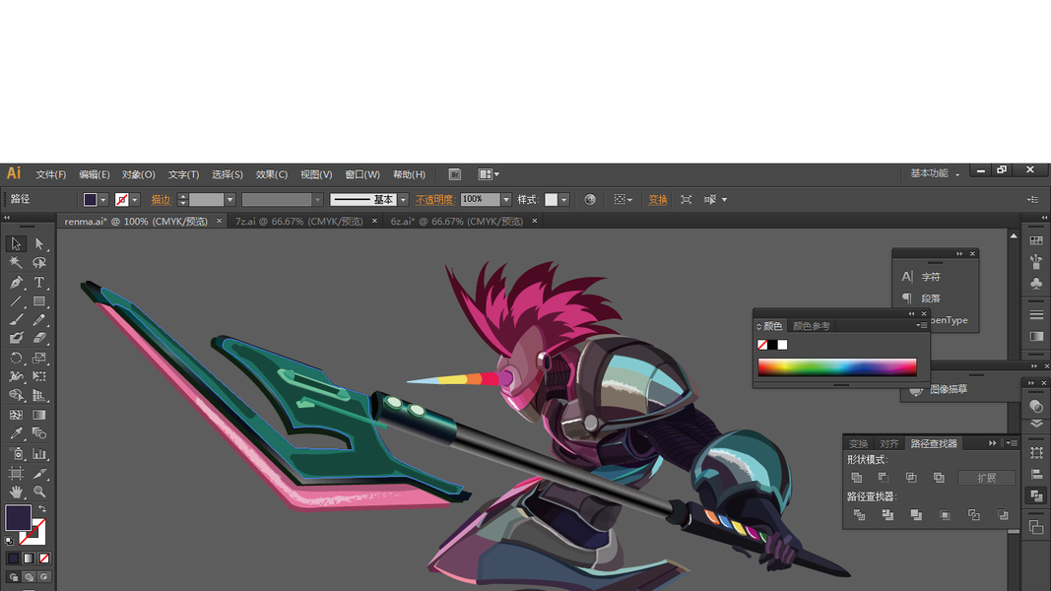Select the Eyedropper tool
Screen dimensions: 1051x591
[x=16, y=433]
